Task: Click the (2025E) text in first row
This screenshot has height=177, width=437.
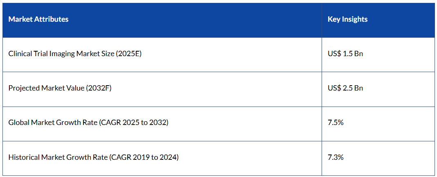Action: pyautogui.click(x=128, y=54)
